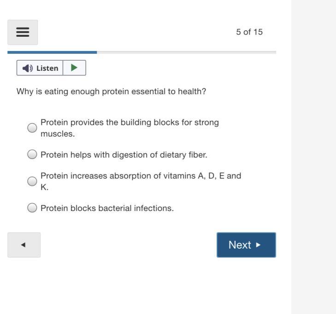Screen dimensions: 336x314
Task: Click answer text "Protein provides the building blocks"
Action: (130, 123)
